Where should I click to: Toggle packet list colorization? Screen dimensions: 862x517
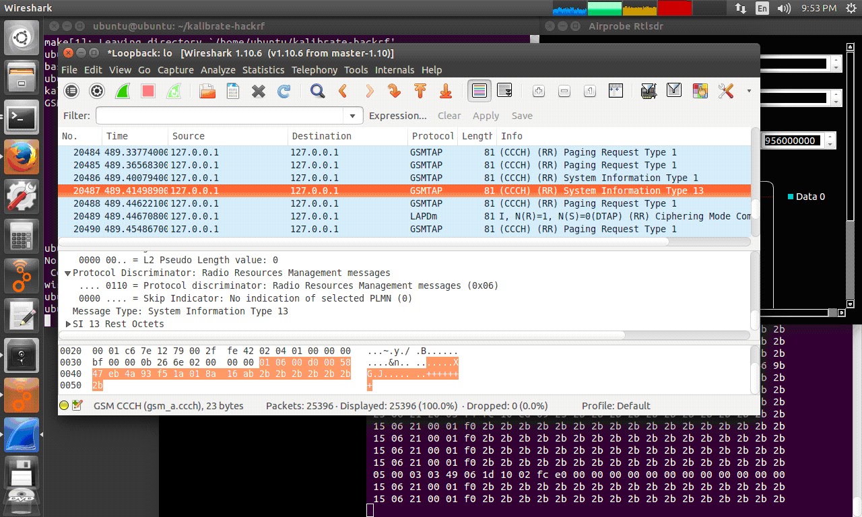[479, 91]
